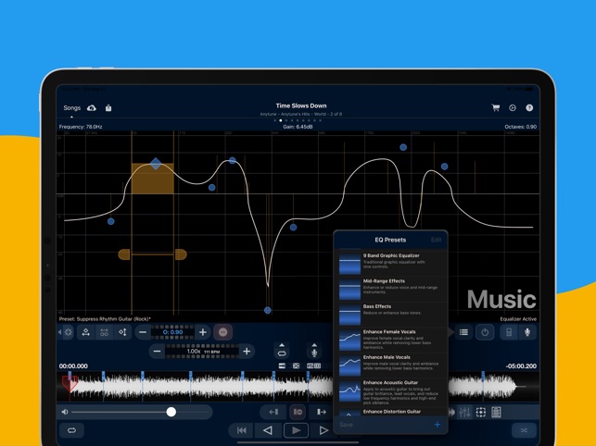This screenshot has height=446, width=596.
Task: Toggle the shuffle button
Action: (x=524, y=430)
